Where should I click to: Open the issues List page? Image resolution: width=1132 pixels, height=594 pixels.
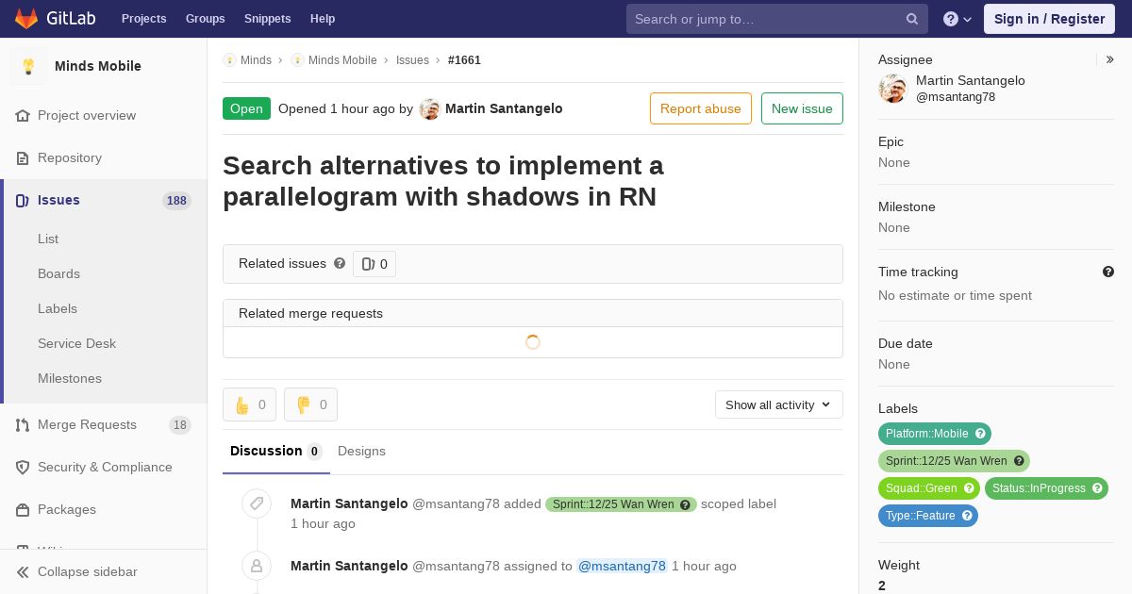pyautogui.click(x=48, y=239)
